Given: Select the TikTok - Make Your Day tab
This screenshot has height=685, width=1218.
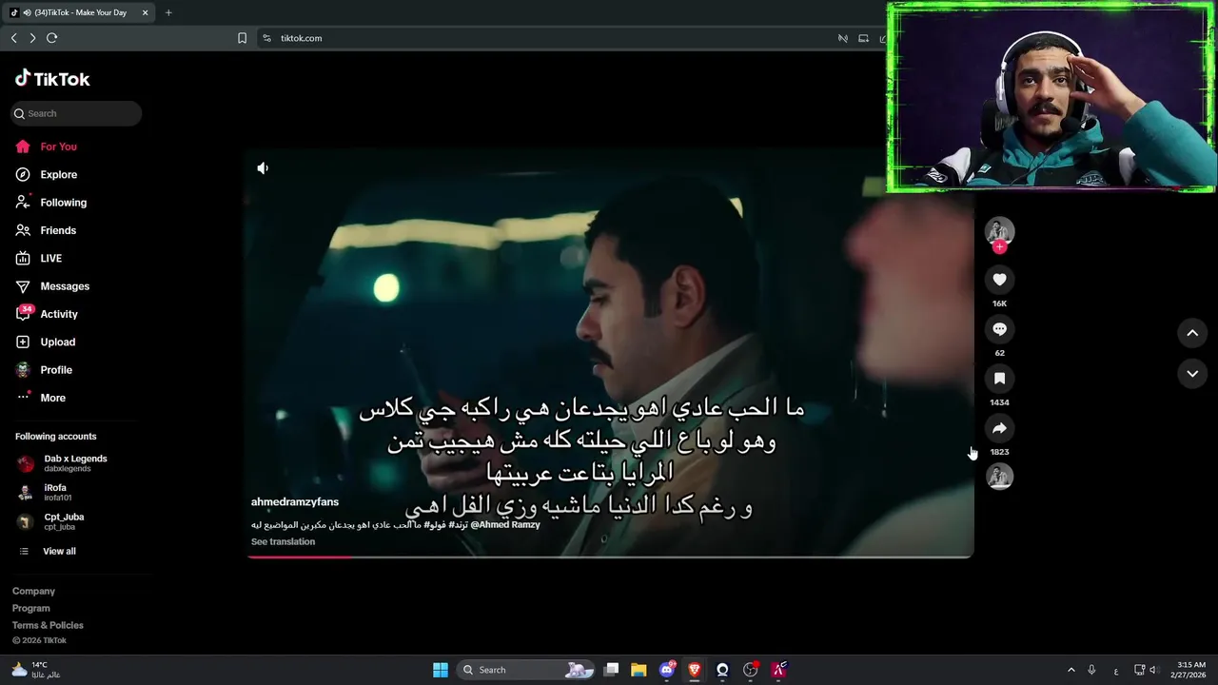Looking at the screenshot, I should coord(80,12).
